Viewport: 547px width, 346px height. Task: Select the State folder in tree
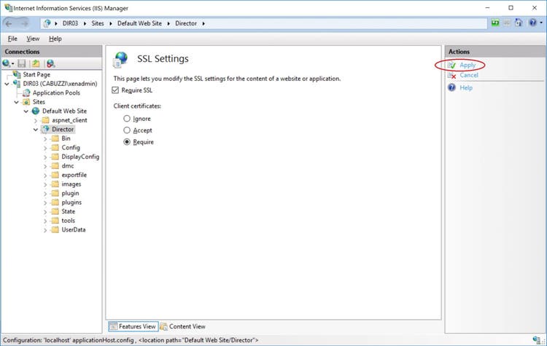tap(68, 211)
